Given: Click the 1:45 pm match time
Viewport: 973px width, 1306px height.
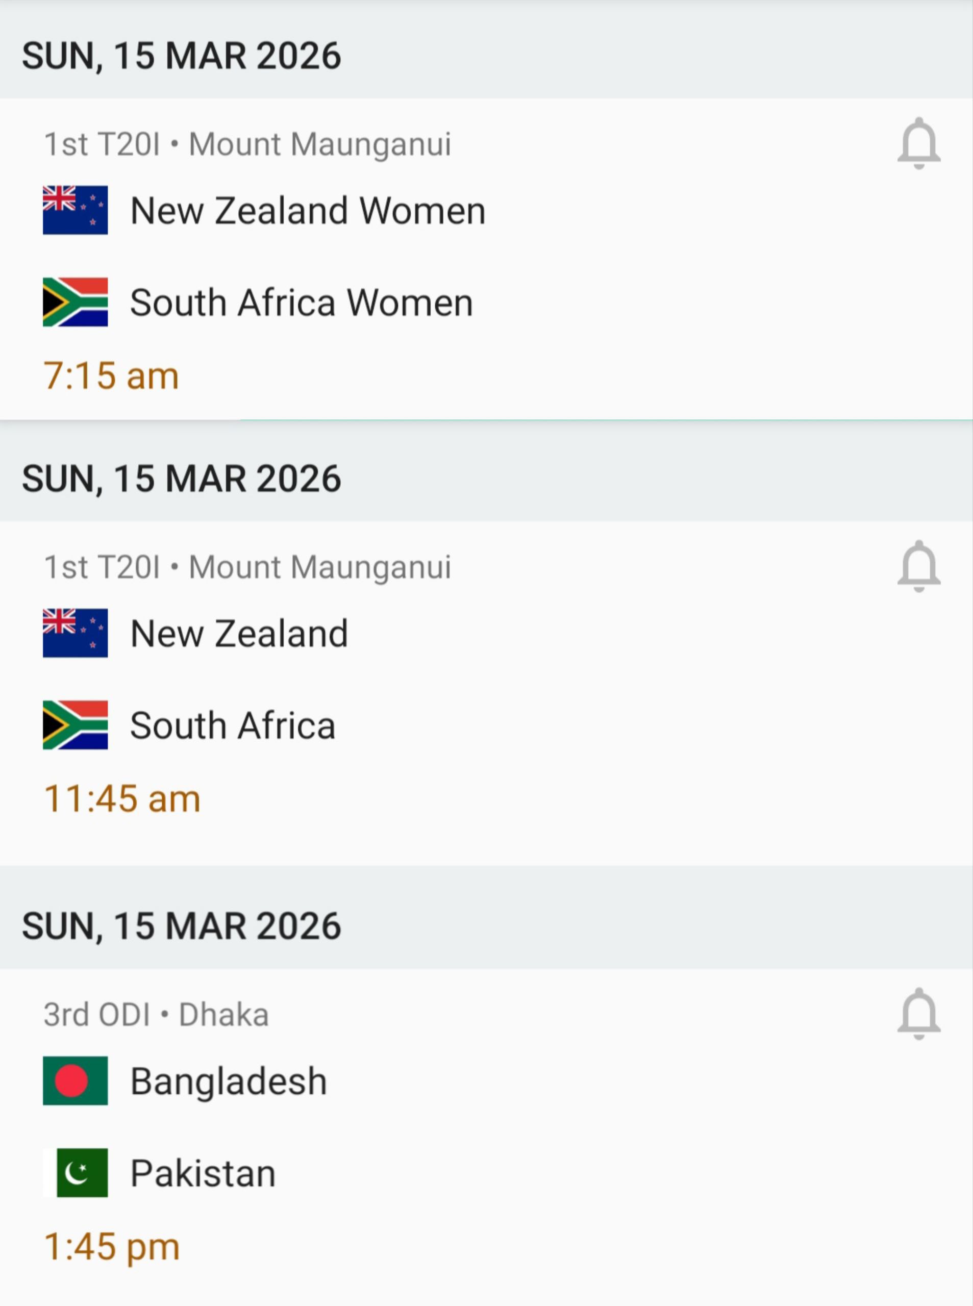Looking at the screenshot, I should [x=112, y=1246].
